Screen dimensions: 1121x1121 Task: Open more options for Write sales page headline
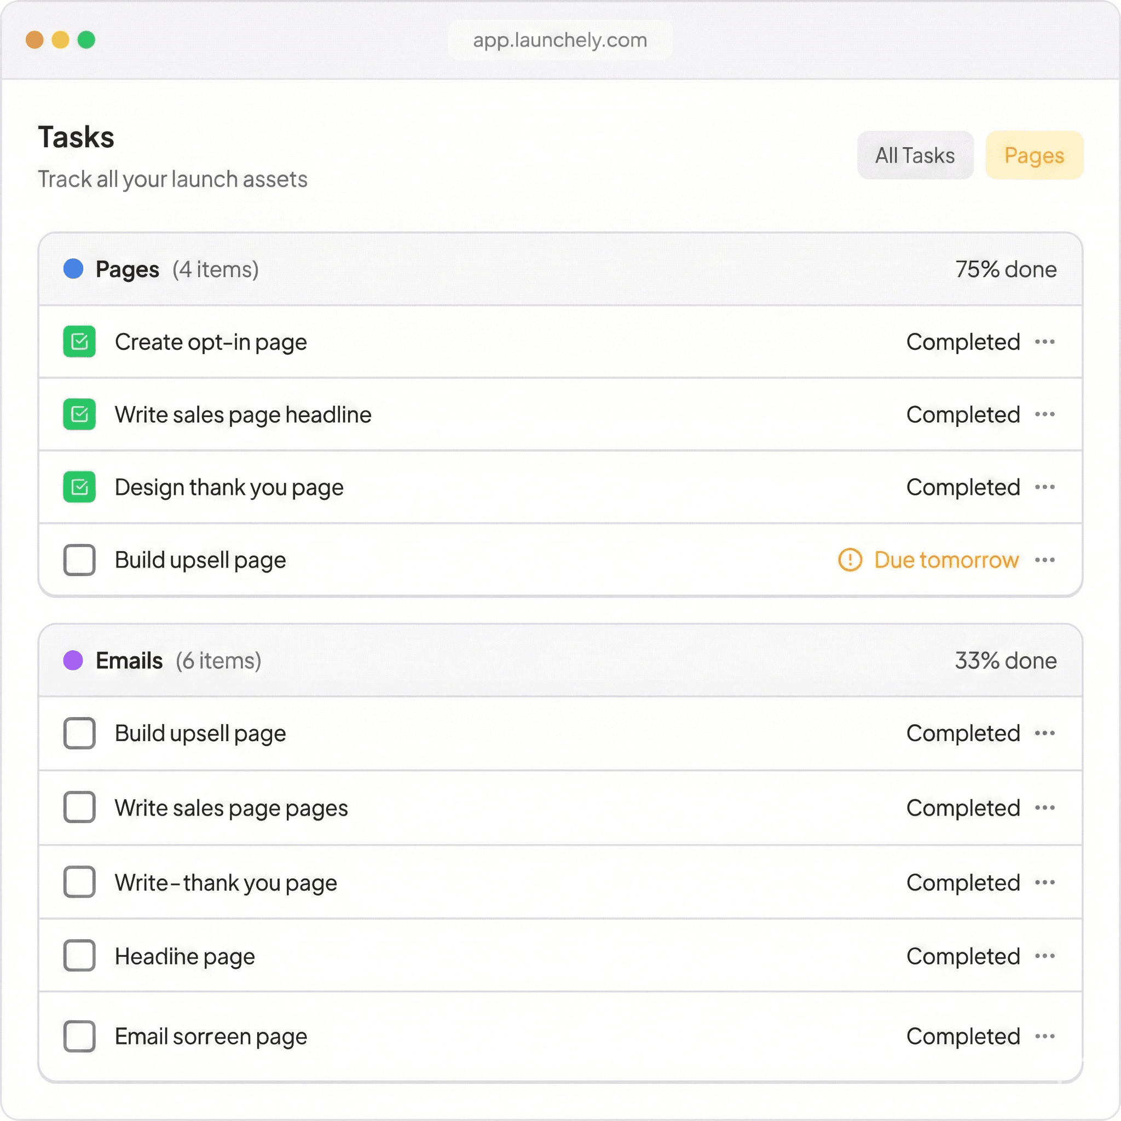pyautogui.click(x=1044, y=414)
